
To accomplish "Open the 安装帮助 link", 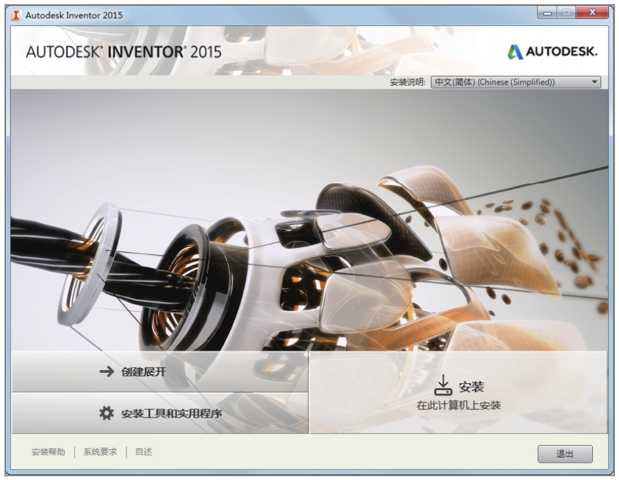I will click(x=48, y=452).
